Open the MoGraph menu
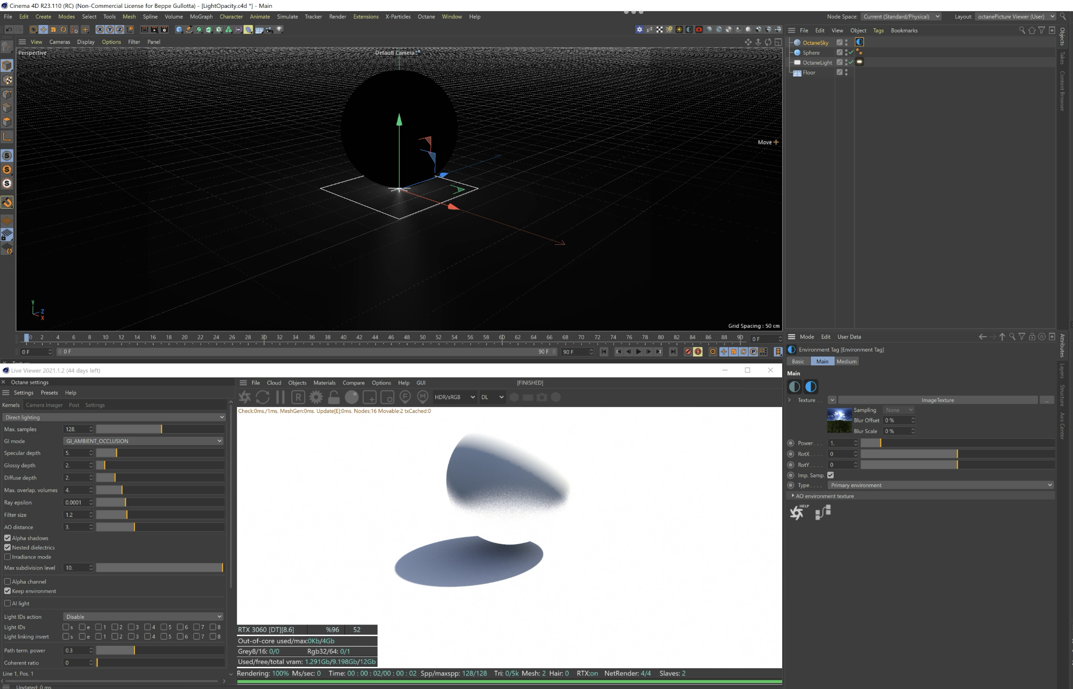 tap(201, 17)
